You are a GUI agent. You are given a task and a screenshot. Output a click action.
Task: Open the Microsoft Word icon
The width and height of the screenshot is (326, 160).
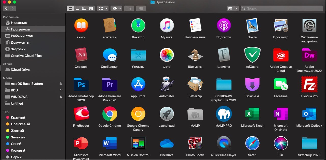point(110,143)
